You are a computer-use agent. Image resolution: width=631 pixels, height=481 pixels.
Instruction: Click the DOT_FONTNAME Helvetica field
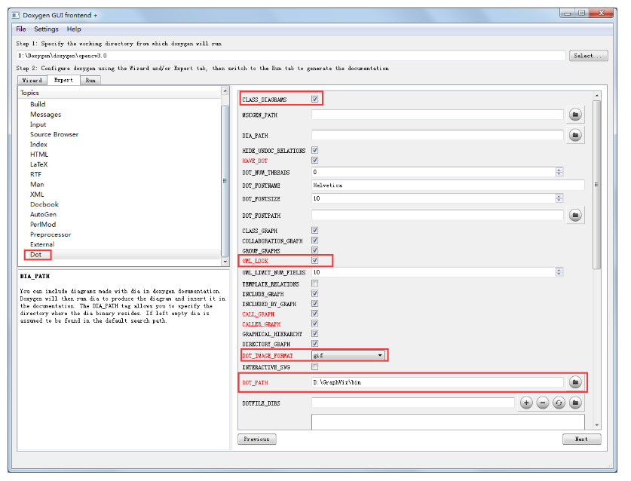tap(448, 185)
